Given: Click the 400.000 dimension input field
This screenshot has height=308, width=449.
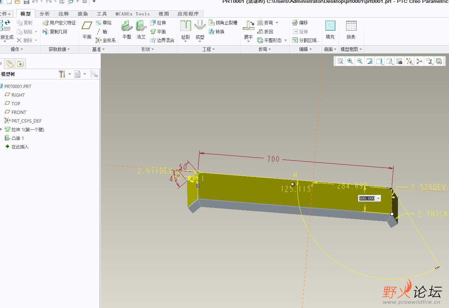Looking at the screenshot, I should (x=367, y=198).
